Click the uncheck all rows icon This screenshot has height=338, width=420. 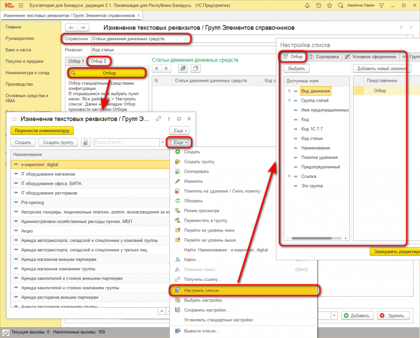coord(196,69)
